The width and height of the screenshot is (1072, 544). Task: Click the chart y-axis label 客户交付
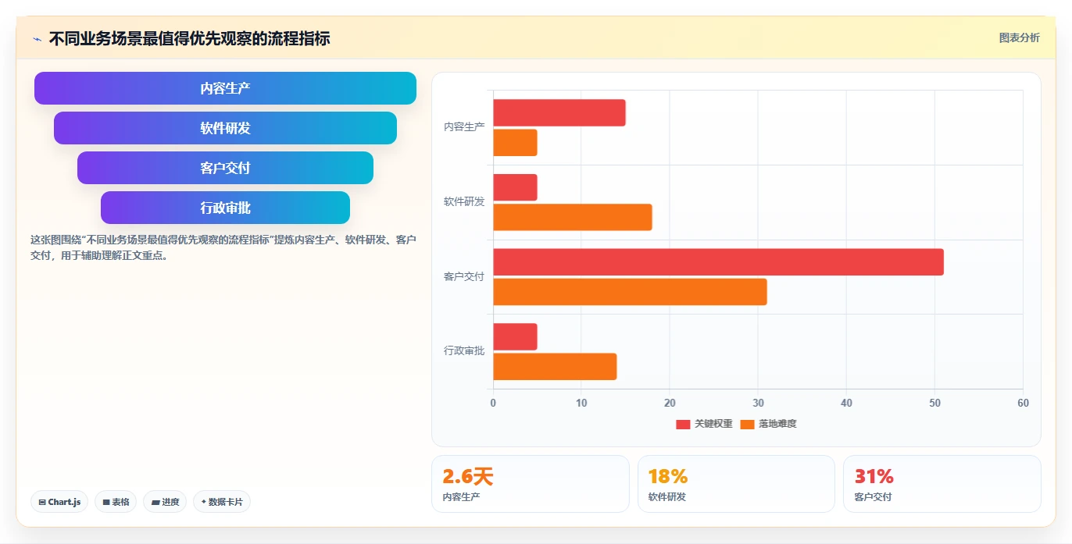pyautogui.click(x=464, y=276)
